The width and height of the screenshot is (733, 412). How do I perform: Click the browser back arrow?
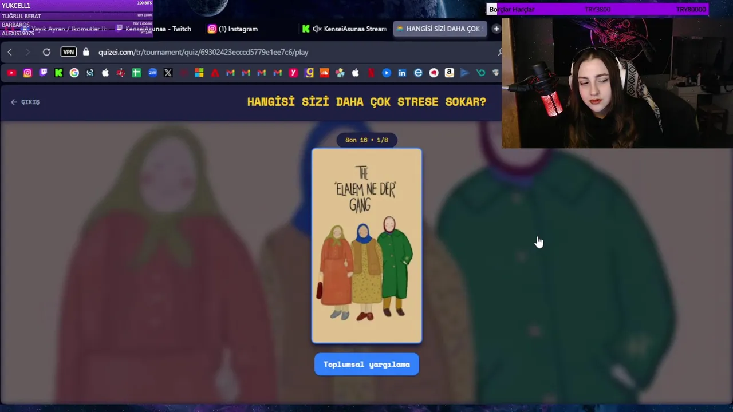coord(10,52)
